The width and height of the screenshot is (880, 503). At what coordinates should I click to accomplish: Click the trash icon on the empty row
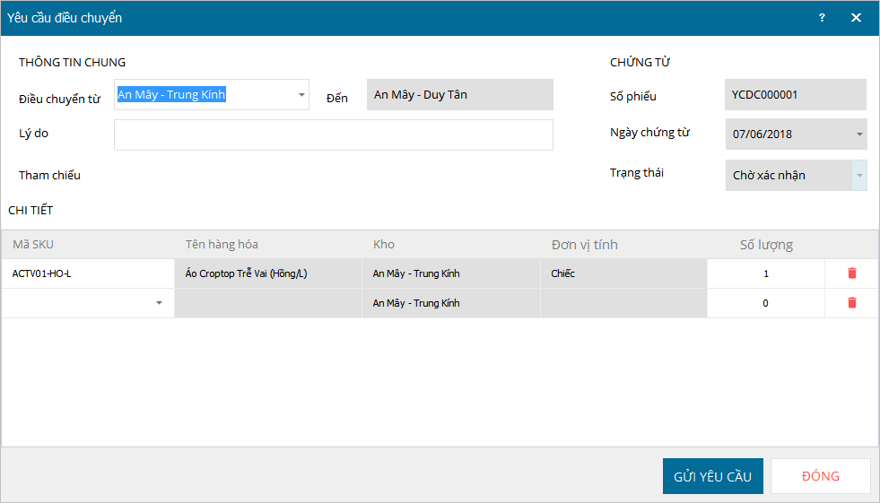point(851,303)
